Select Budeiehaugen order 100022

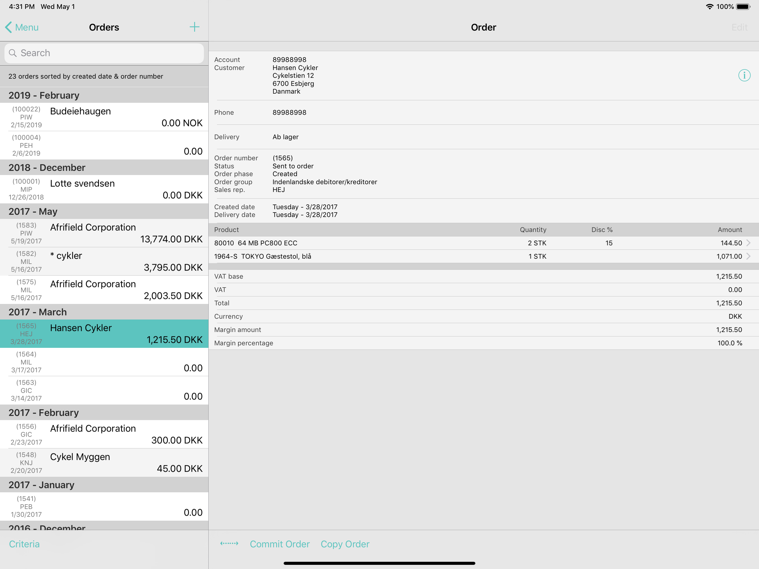pyautogui.click(x=104, y=117)
